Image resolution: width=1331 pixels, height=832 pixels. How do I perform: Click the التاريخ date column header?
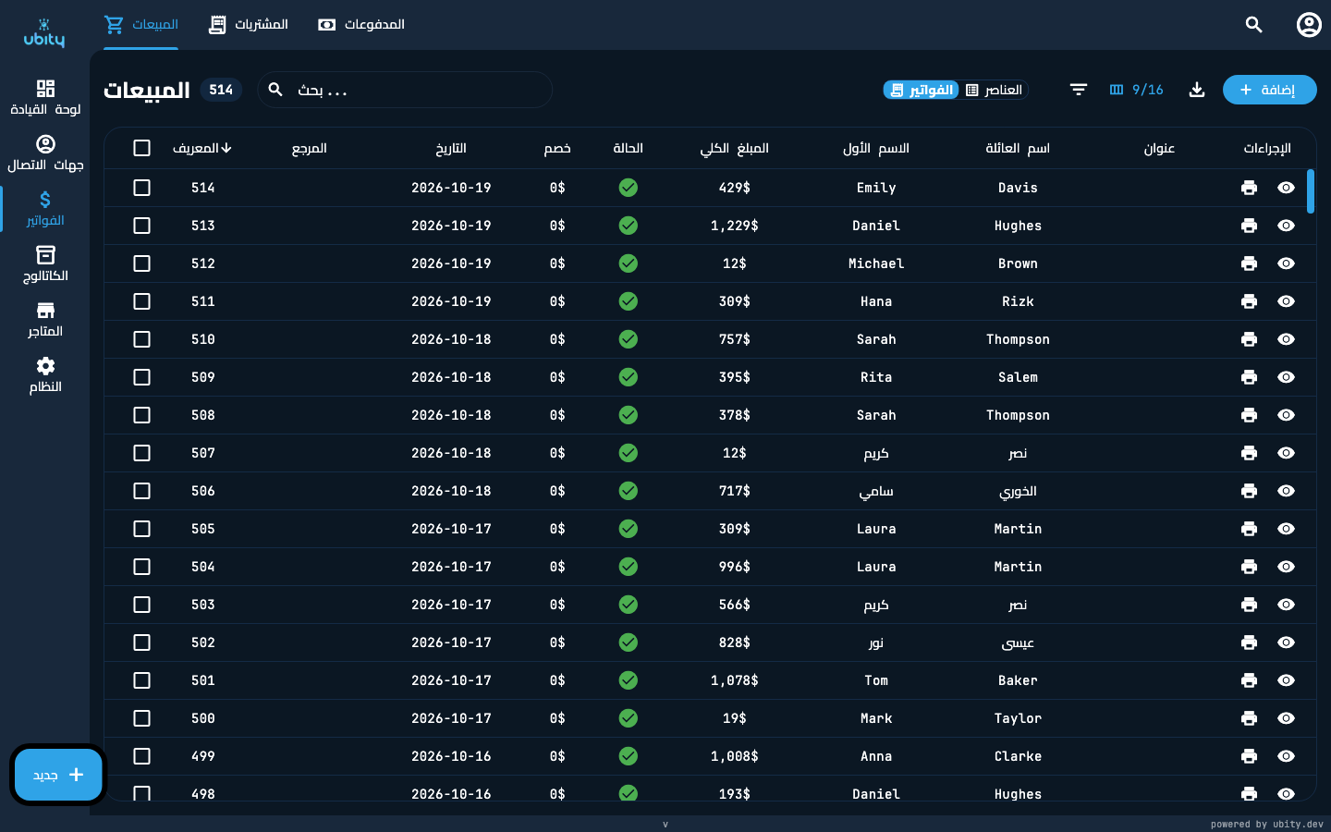coord(451,148)
